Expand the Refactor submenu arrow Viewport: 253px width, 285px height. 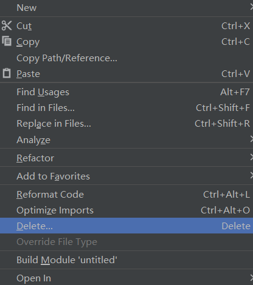pyautogui.click(x=251, y=158)
